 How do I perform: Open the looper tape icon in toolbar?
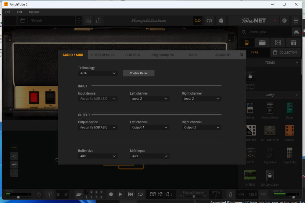[198, 20]
